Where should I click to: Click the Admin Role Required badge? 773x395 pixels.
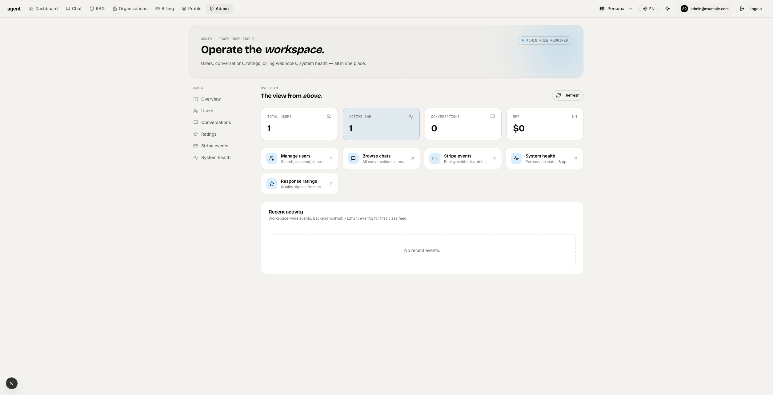click(x=545, y=40)
